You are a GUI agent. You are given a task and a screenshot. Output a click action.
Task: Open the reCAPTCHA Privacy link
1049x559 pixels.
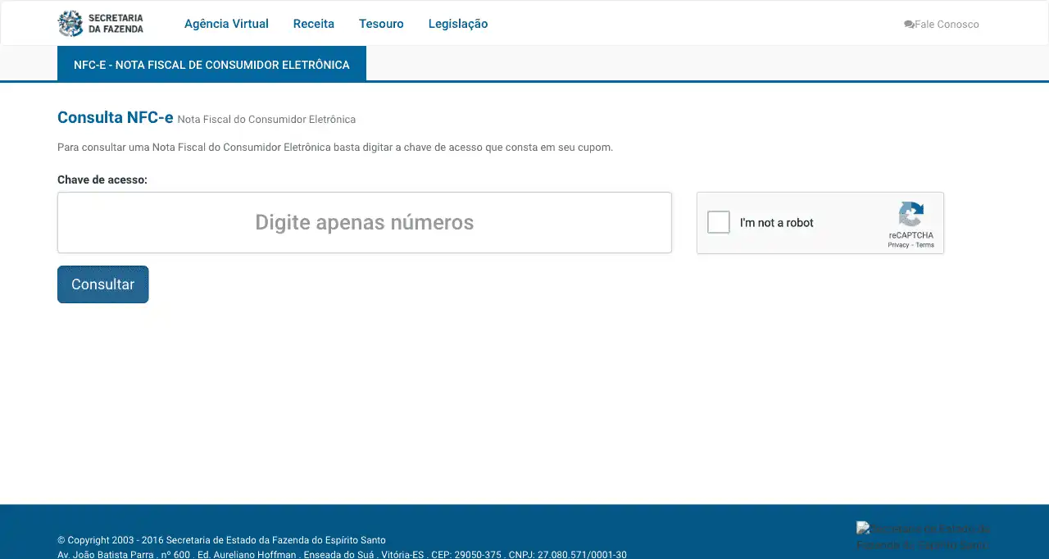pos(898,245)
